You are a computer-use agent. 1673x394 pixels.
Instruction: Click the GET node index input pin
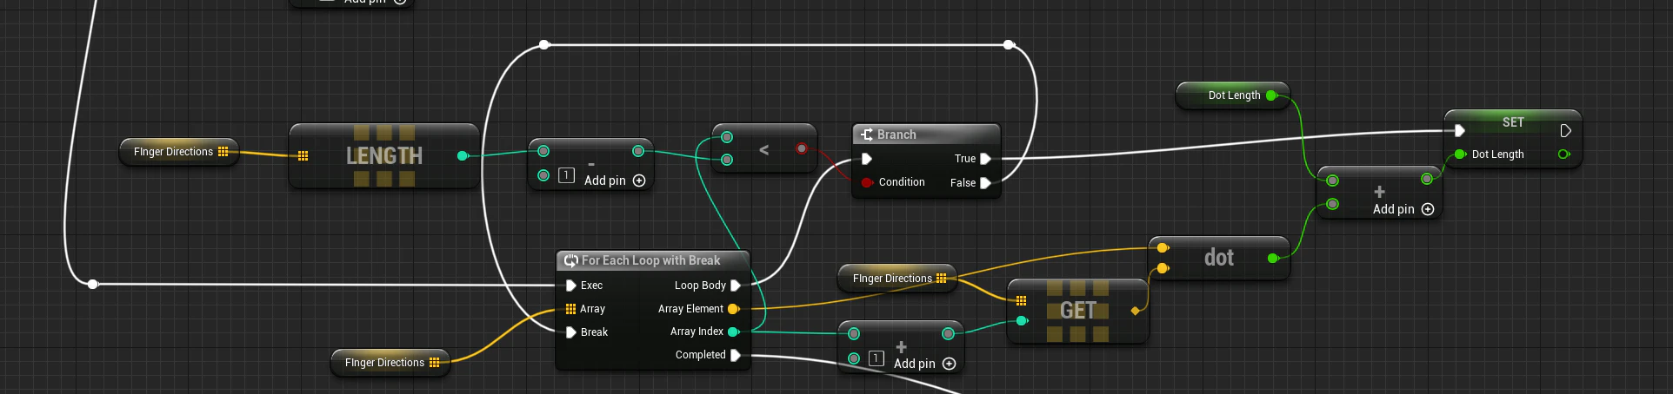point(1022,321)
